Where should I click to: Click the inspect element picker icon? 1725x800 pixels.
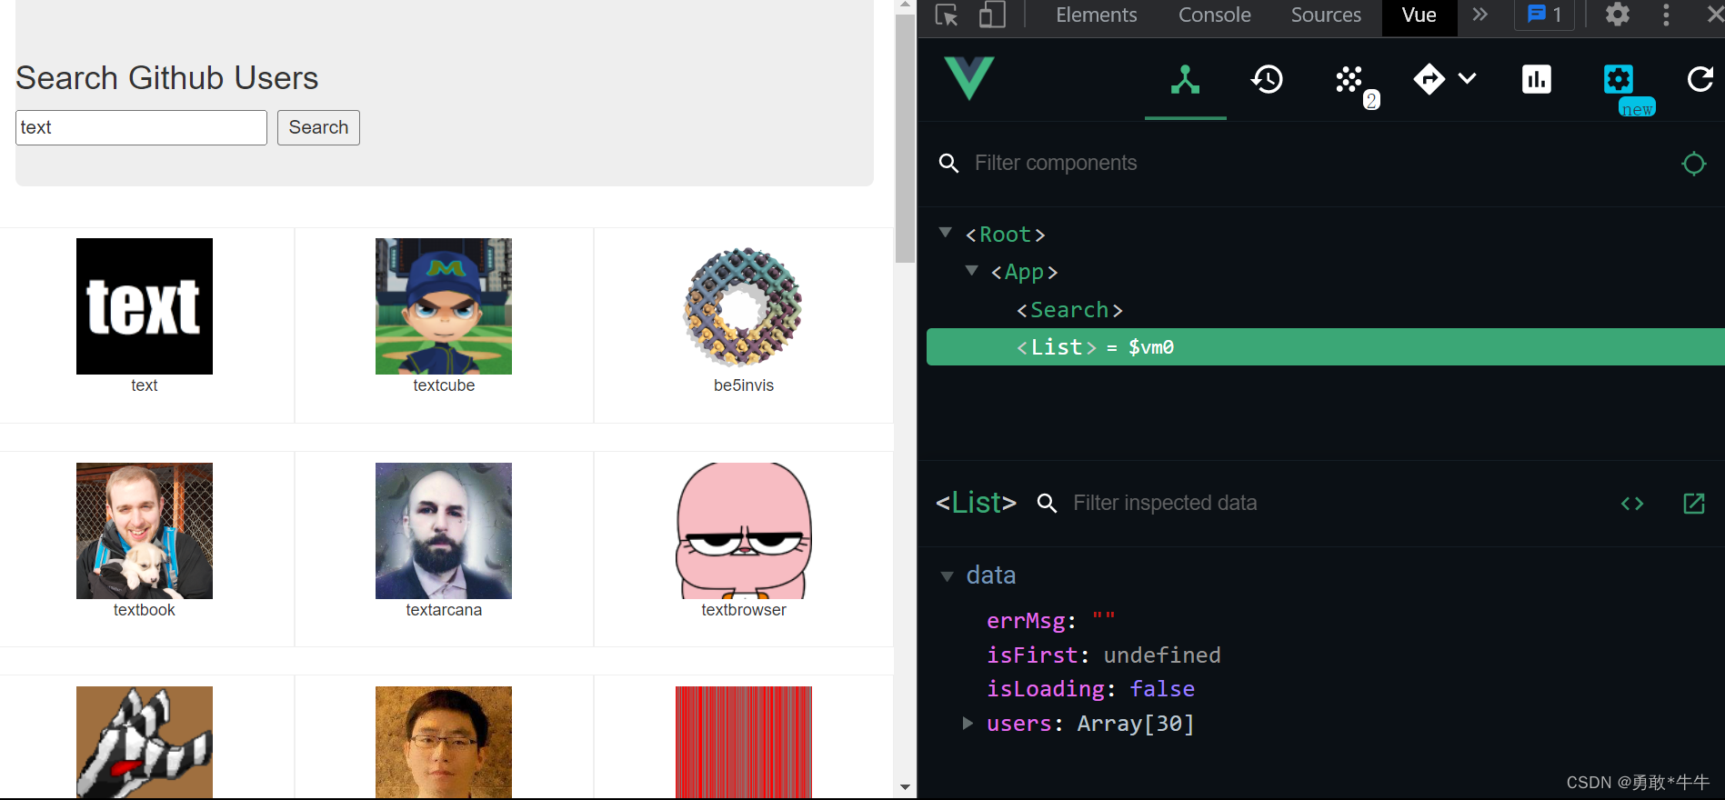(x=947, y=15)
